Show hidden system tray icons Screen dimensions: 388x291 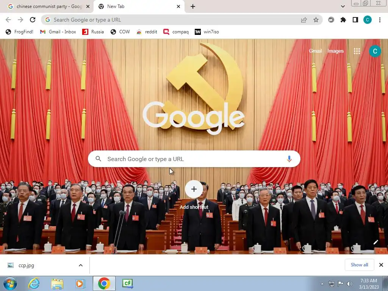click(x=322, y=284)
